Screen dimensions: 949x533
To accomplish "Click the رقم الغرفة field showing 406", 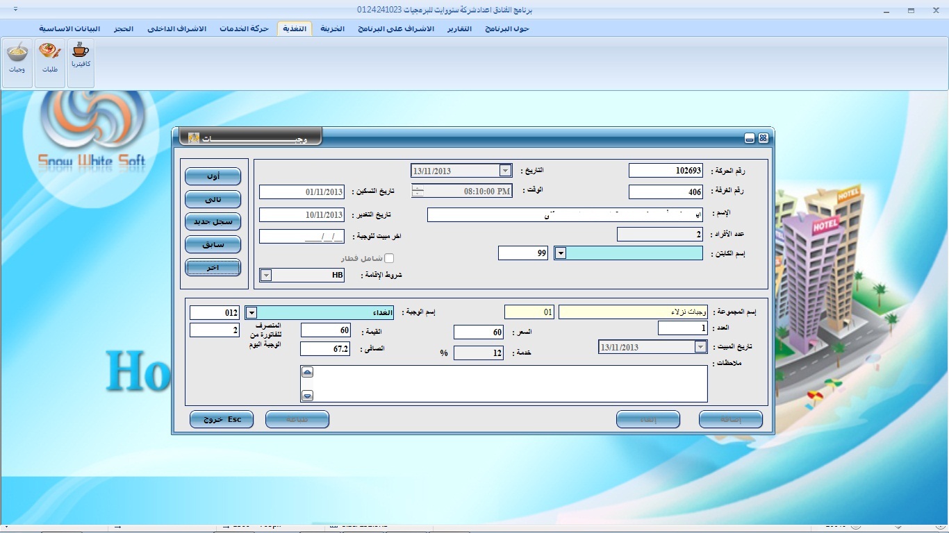I will [666, 192].
